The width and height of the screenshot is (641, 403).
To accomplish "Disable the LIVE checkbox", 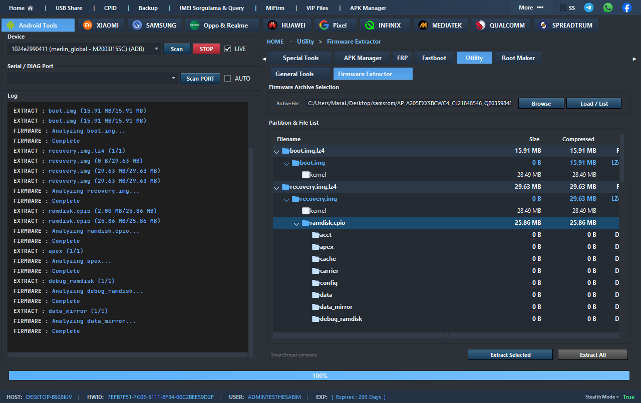I will [x=228, y=49].
